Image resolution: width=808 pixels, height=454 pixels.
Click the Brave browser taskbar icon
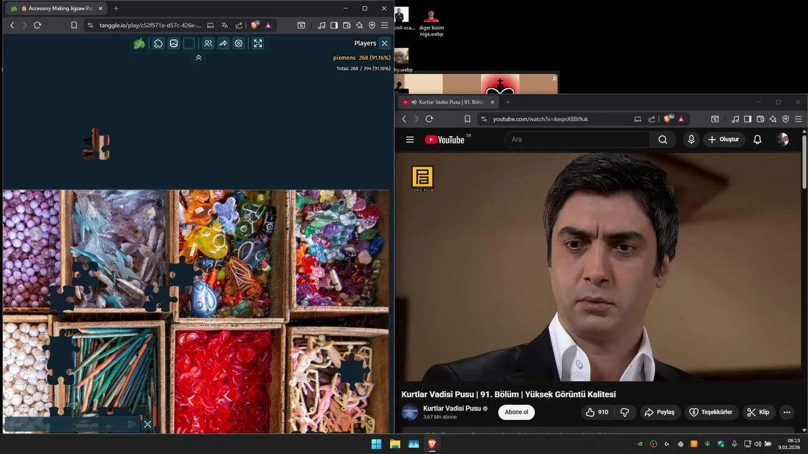432,444
